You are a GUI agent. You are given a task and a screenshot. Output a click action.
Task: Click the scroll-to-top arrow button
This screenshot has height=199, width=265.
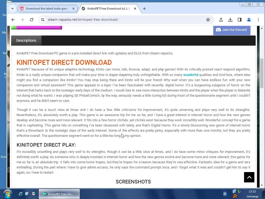(x=249, y=177)
